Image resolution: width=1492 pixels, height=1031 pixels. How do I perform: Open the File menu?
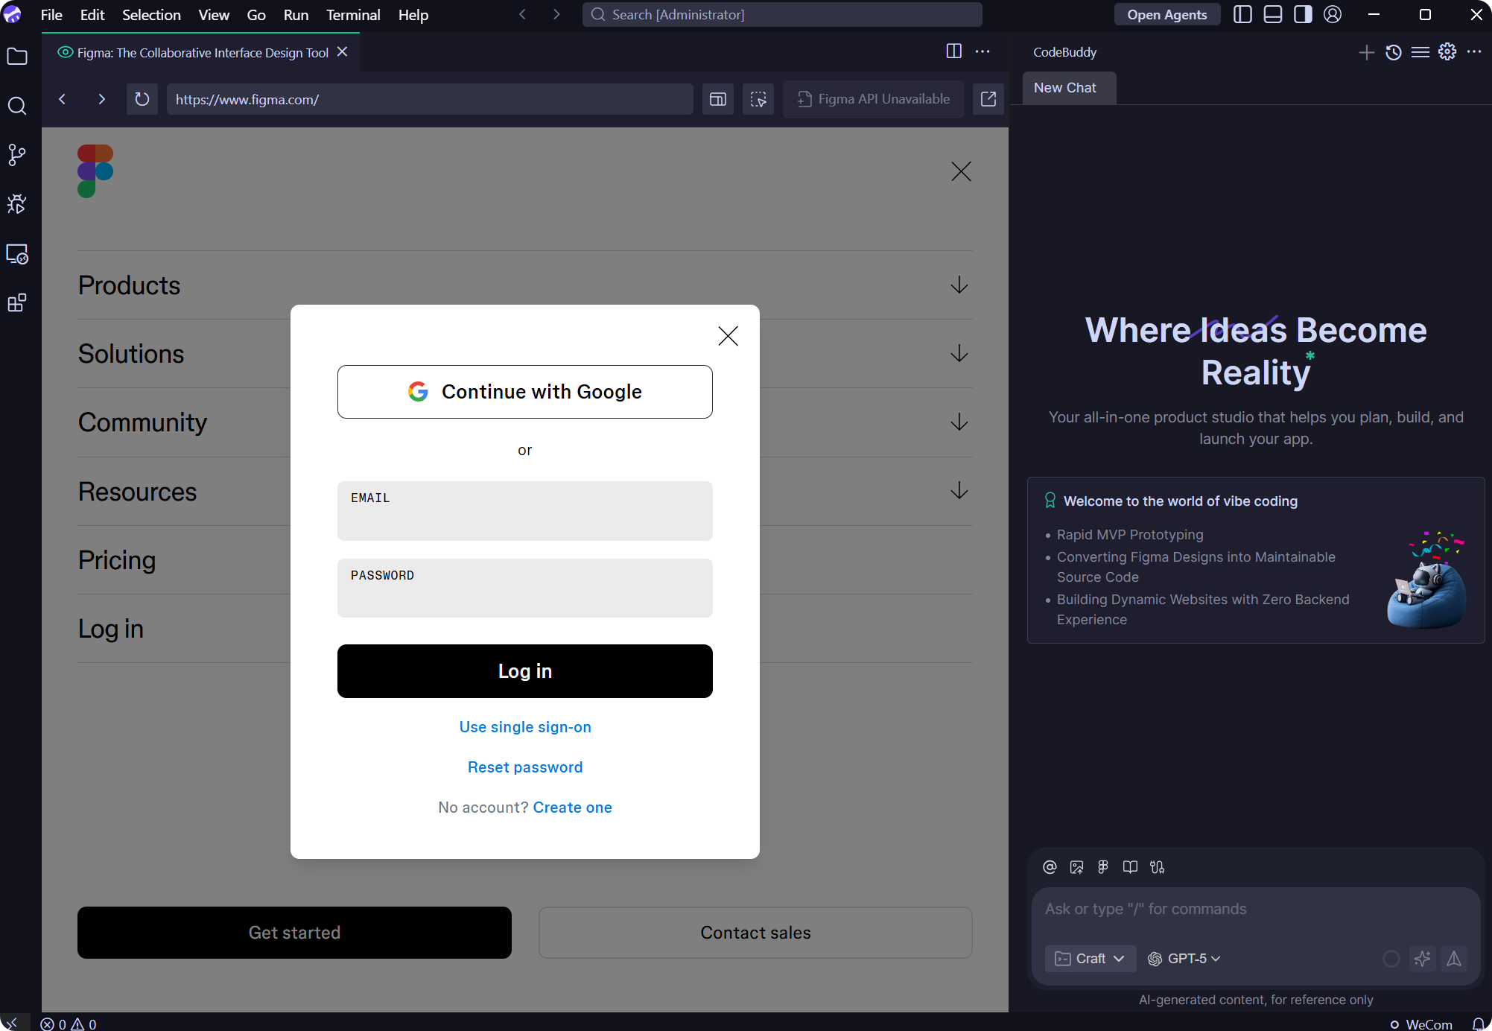pos(51,15)
